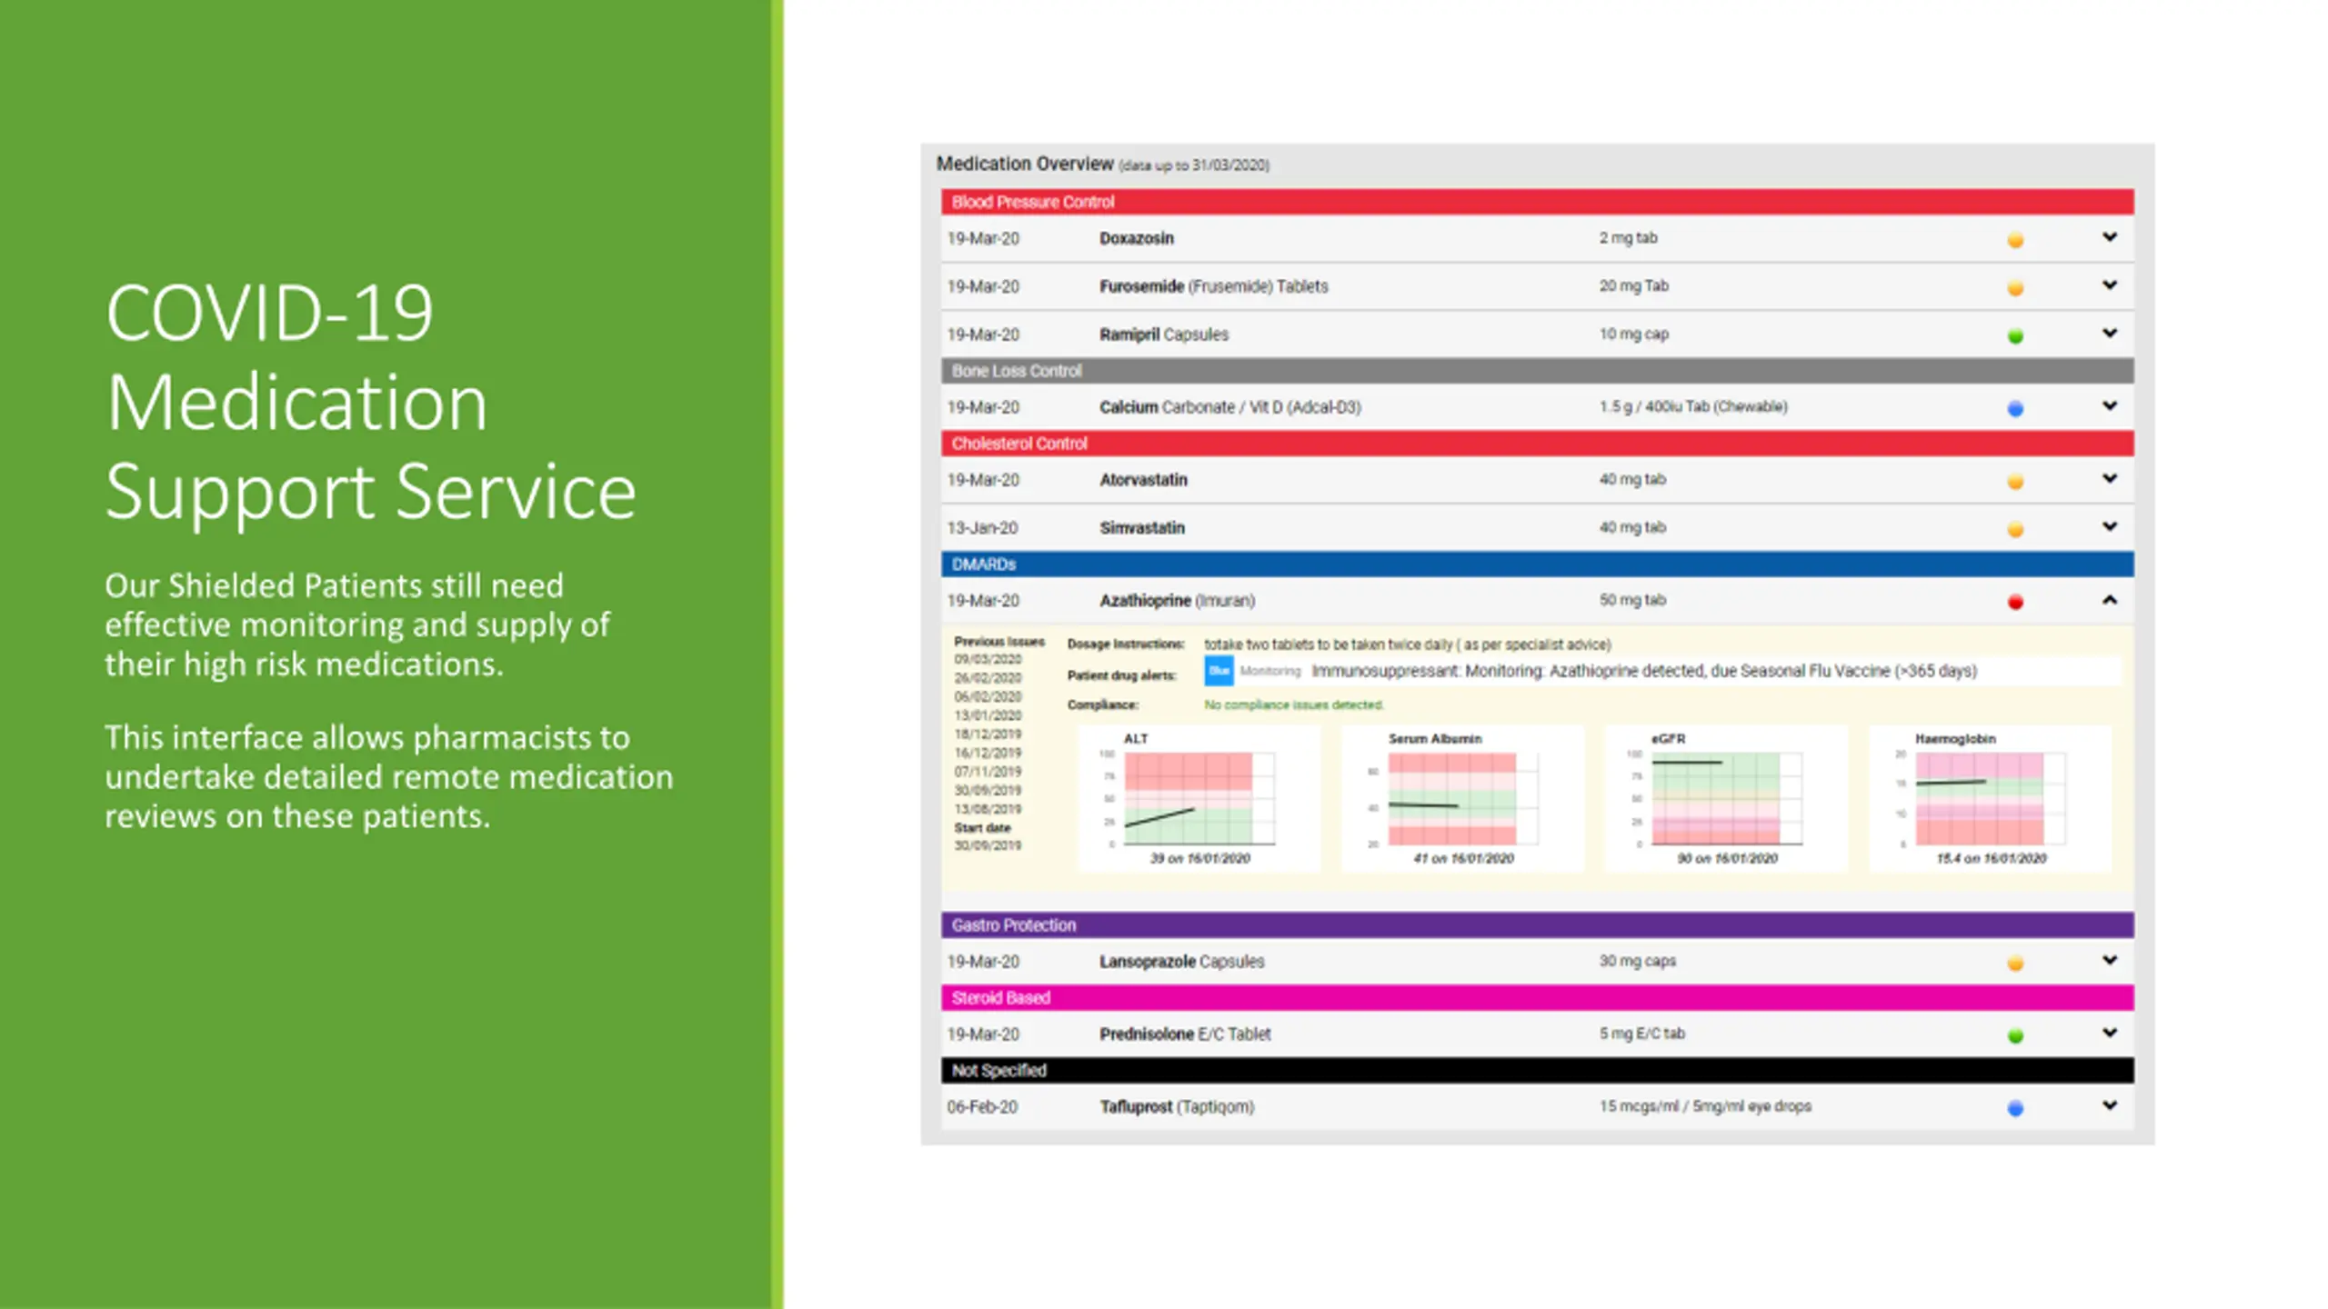This screenshot has width=2328, height=1309.
Task: Click the Azathioprine dosage instructions text
Action: click(1408, 645)
